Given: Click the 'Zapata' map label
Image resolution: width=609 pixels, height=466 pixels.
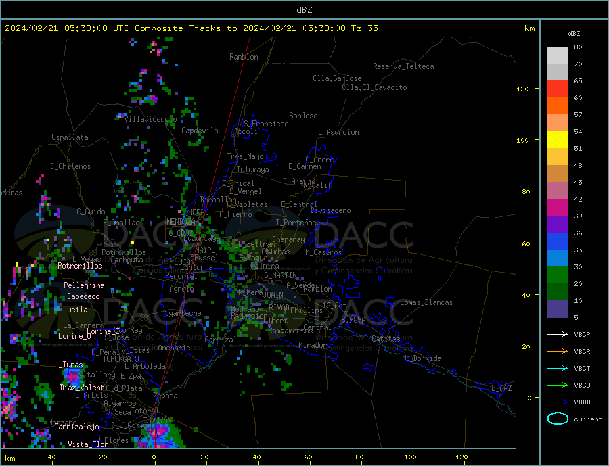Looking at the screenshot, I should click(166, 396).
